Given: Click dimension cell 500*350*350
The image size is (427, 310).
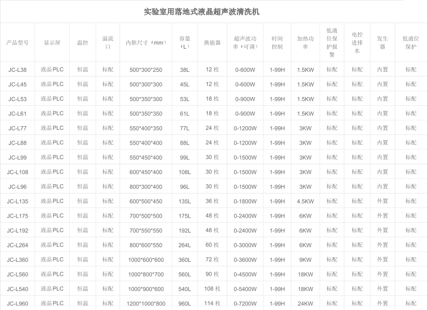Looking at the screenshot, I should pyautogui.click(x=146, y=113).
